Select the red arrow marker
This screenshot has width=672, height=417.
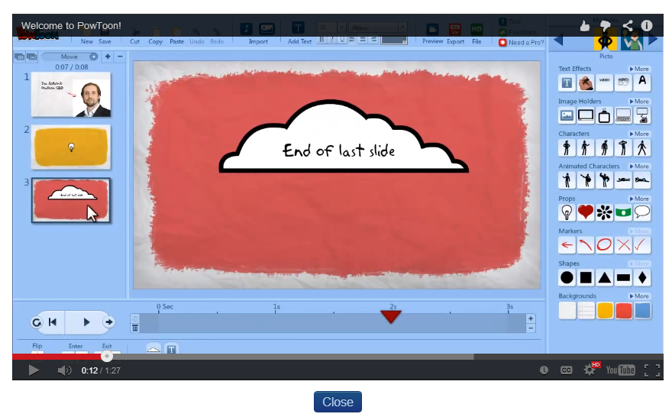coord(567,245)
